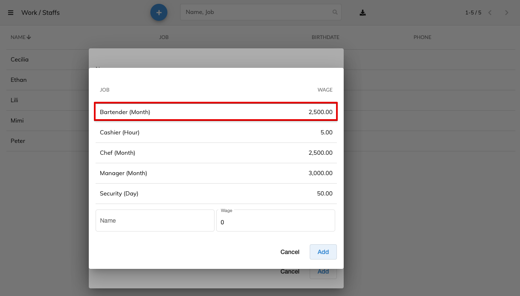Click the 1-5 / 5 pagination text

coord(473,13)
